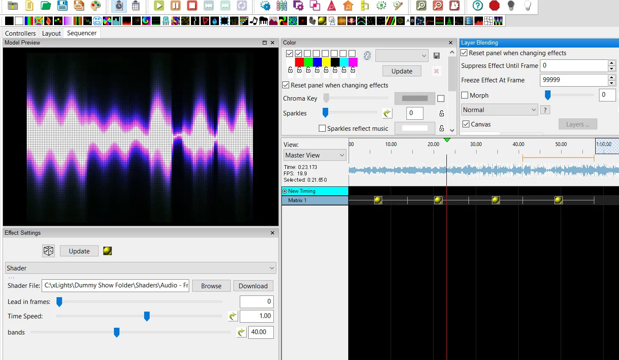This screenshot has height=360, width=619.
Task: Click the paint palette toolbar icon
Action: [x=96, y=6]
